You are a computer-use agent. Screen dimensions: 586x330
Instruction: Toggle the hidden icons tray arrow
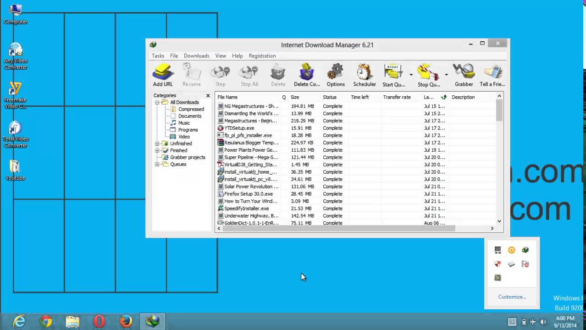point(512,322)
